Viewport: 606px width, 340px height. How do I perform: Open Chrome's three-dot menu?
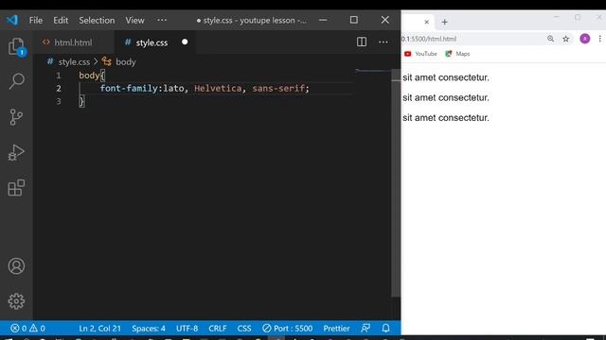[599, 39]
